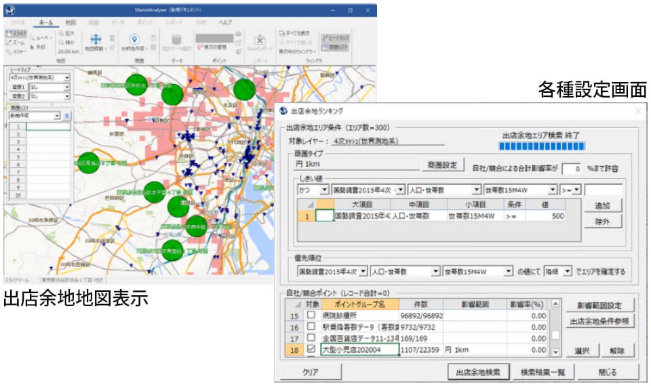The image size is (651, 386).
Task: Click the 出店余地条件参照 button
Action: [599, 321]
